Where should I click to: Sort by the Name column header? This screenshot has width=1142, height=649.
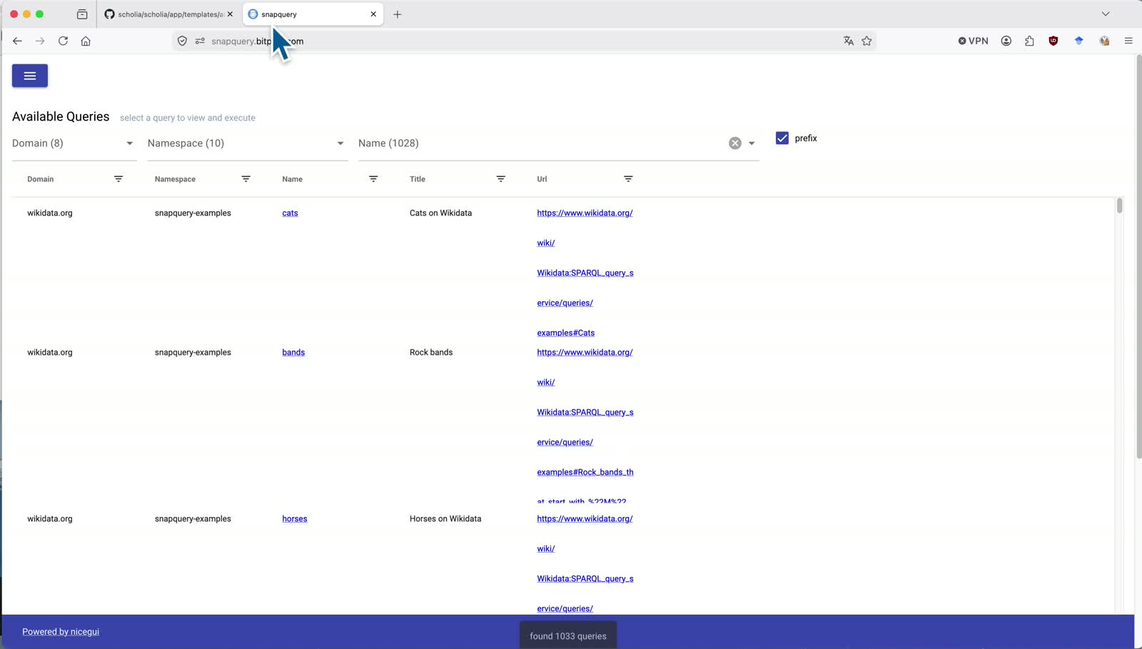(x=292, y=179)
